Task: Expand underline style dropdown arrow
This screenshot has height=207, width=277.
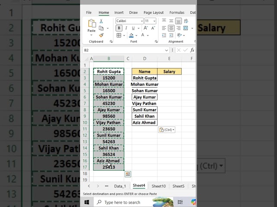Action: (138, 28)
